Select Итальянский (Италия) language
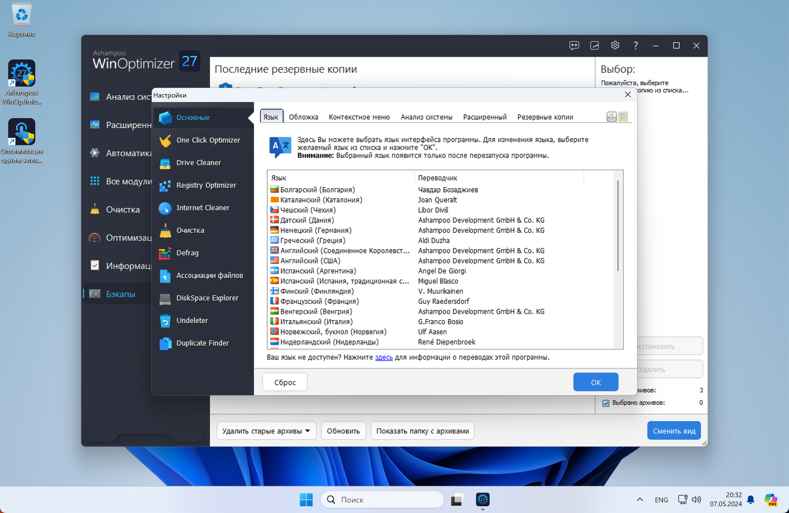The width and height of the screenshot is (789, 513). click(x=311, y=322)
